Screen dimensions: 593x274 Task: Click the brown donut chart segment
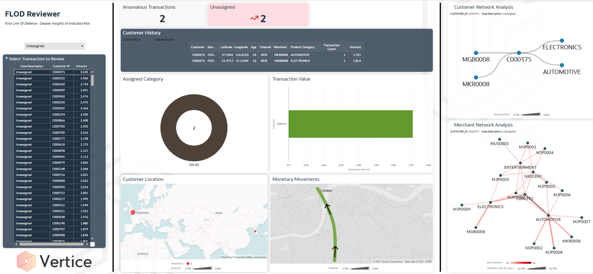click(169, 128)
